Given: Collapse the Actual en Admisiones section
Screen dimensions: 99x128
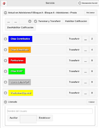Looking at the screenshot, I should (x=6, y=13).
